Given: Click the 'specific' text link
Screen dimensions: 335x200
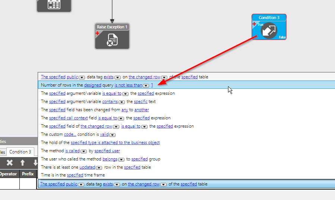Looking at the screenshot, I should pyautogui.click(x=140, y=101).
